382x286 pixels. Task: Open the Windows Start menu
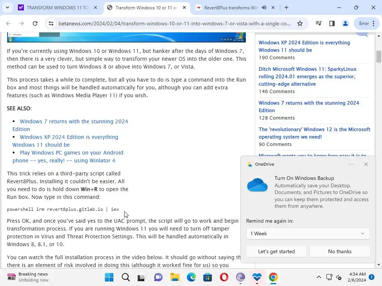click(109, 277)
